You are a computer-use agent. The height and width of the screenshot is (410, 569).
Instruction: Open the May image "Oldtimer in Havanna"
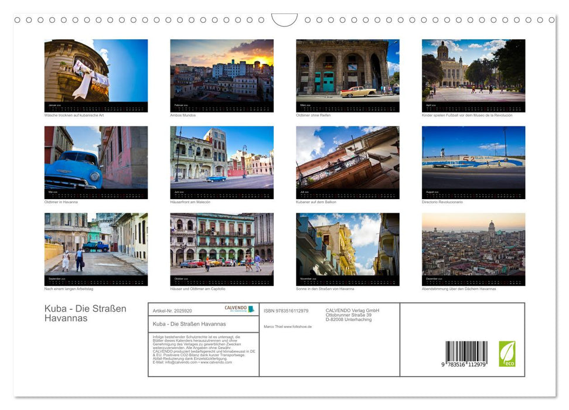click(96, 161)
